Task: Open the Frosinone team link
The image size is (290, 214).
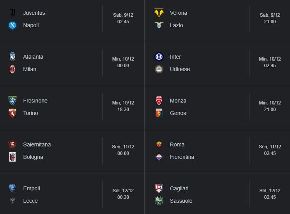Action: 35,101
